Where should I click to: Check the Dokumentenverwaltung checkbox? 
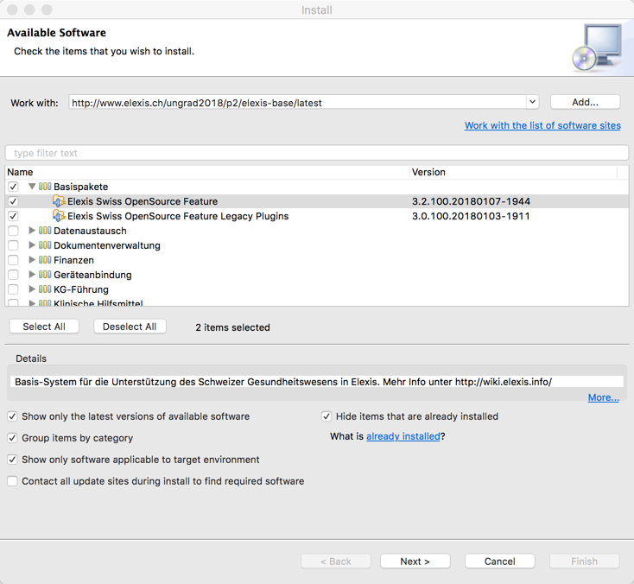point(13,245)
